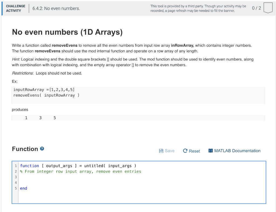Screen dimensions: 276x212
Task: Click the Save label
Action: point(169,151)
